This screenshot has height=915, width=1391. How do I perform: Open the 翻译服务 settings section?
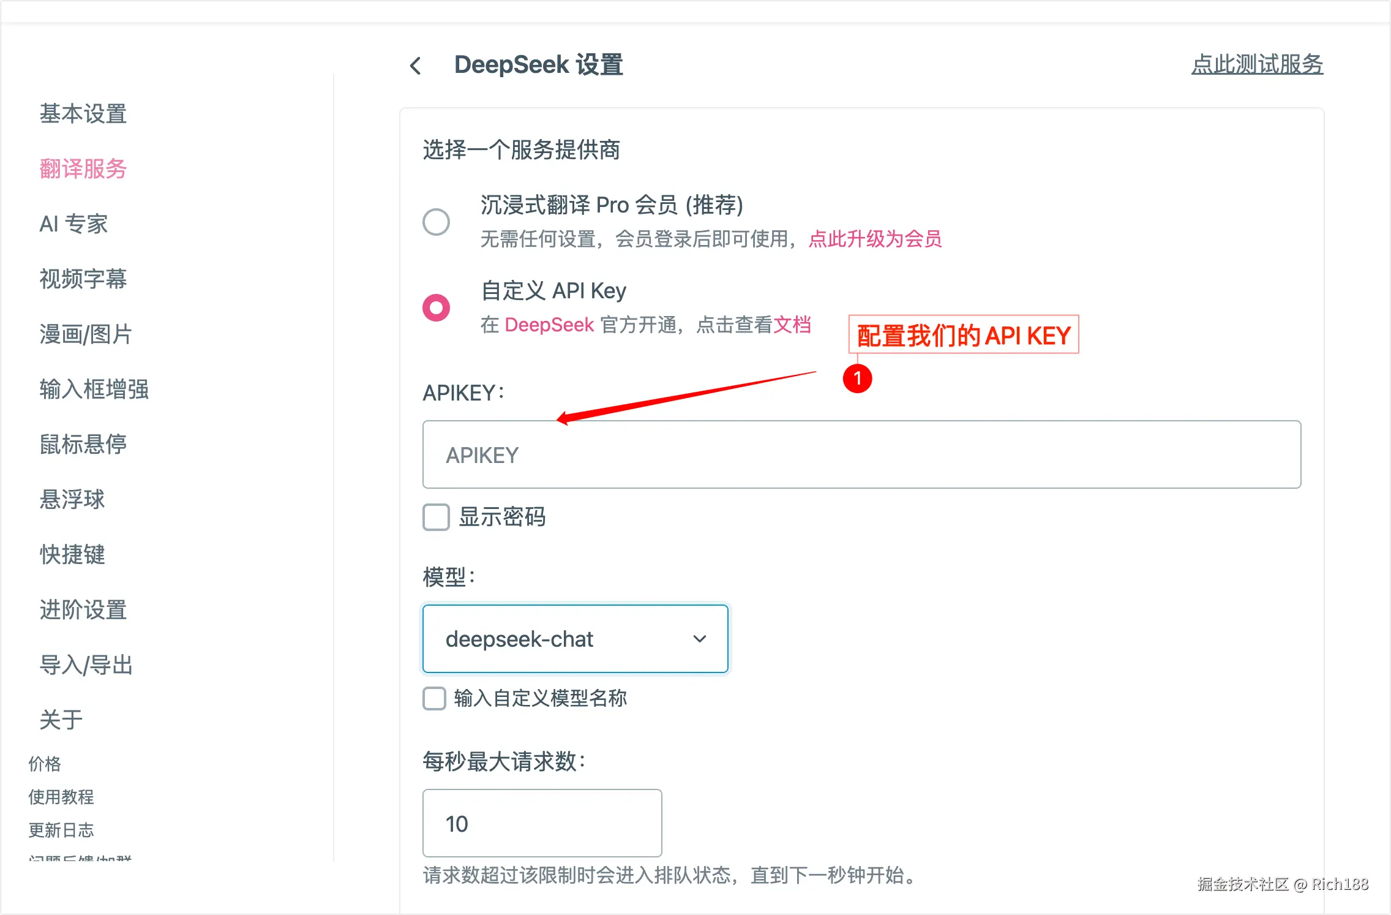coord(83,169)
